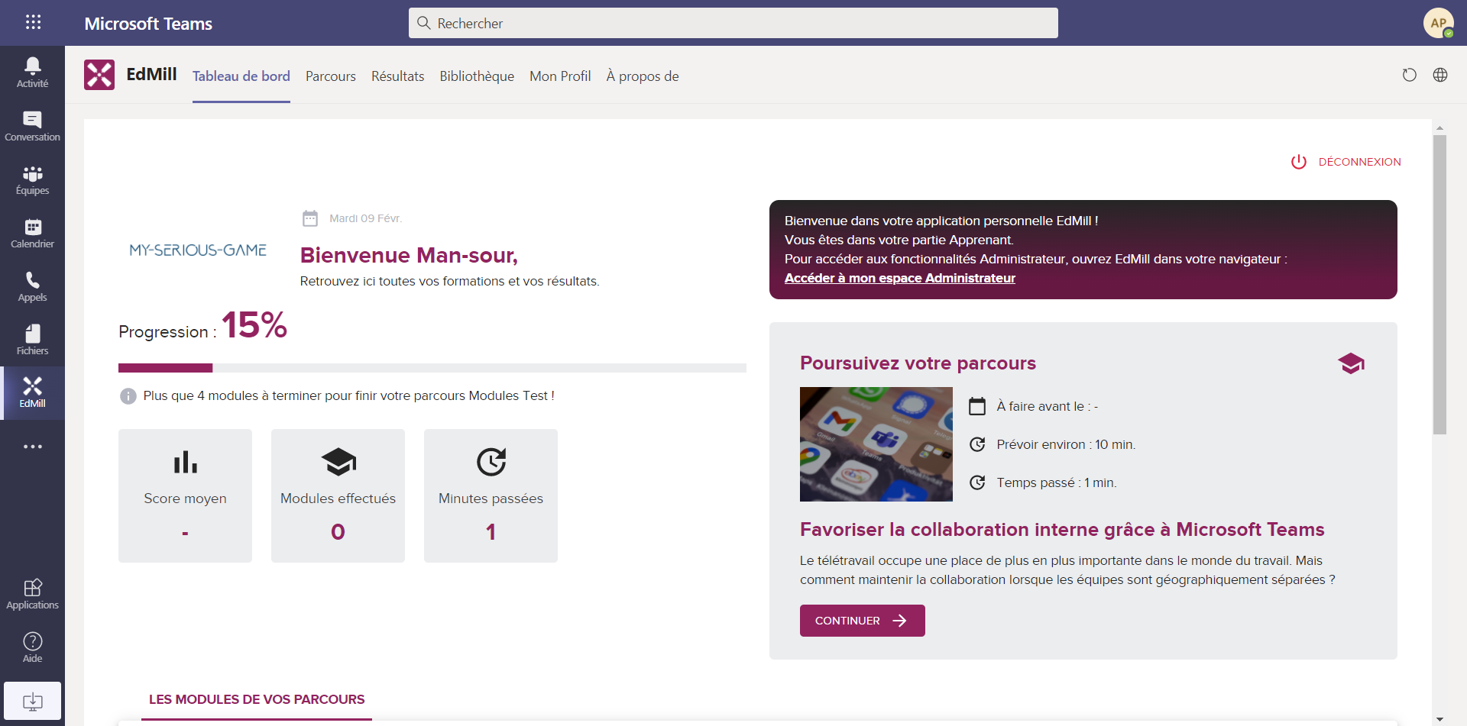This screenshot has width=1467, height=726.
Task: Open Accéder à mon espace Administrateur link
Action: [900, 278]
